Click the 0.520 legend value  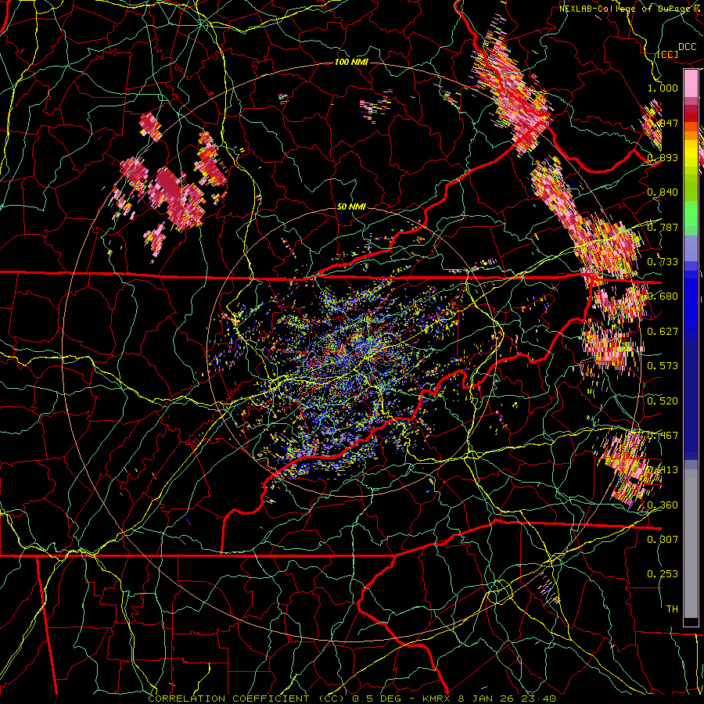[x=663, y=401]
